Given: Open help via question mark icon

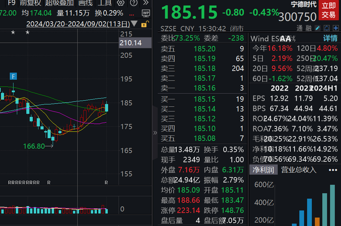Looking at the screenshot, I should click(x=133, y=3).
